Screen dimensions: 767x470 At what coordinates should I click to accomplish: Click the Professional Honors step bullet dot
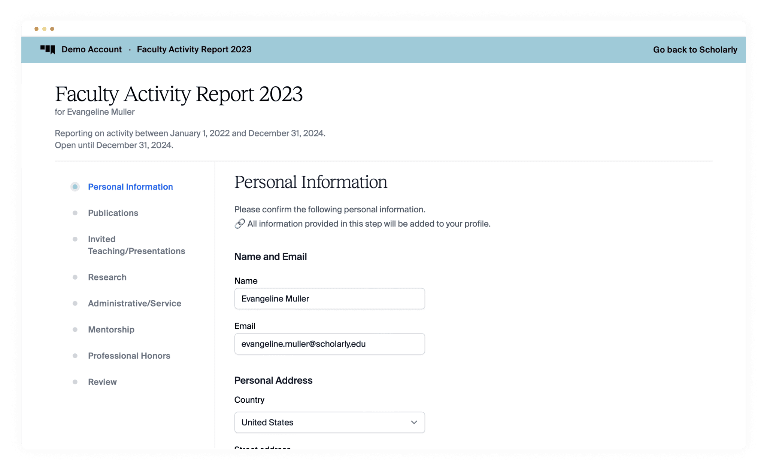pos(75,356)
